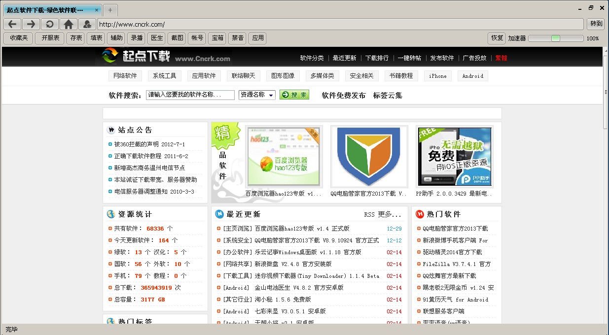Screen dimensions: 609x335
Task: Open the 资源名称 dropdown
Action: [257, 95]
